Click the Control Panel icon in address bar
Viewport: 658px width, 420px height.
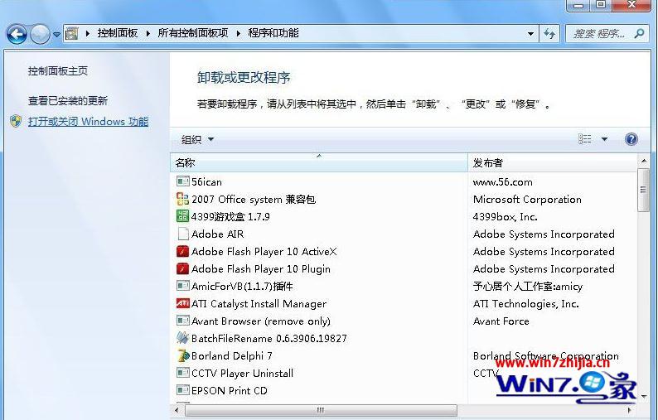coord(72,34)
